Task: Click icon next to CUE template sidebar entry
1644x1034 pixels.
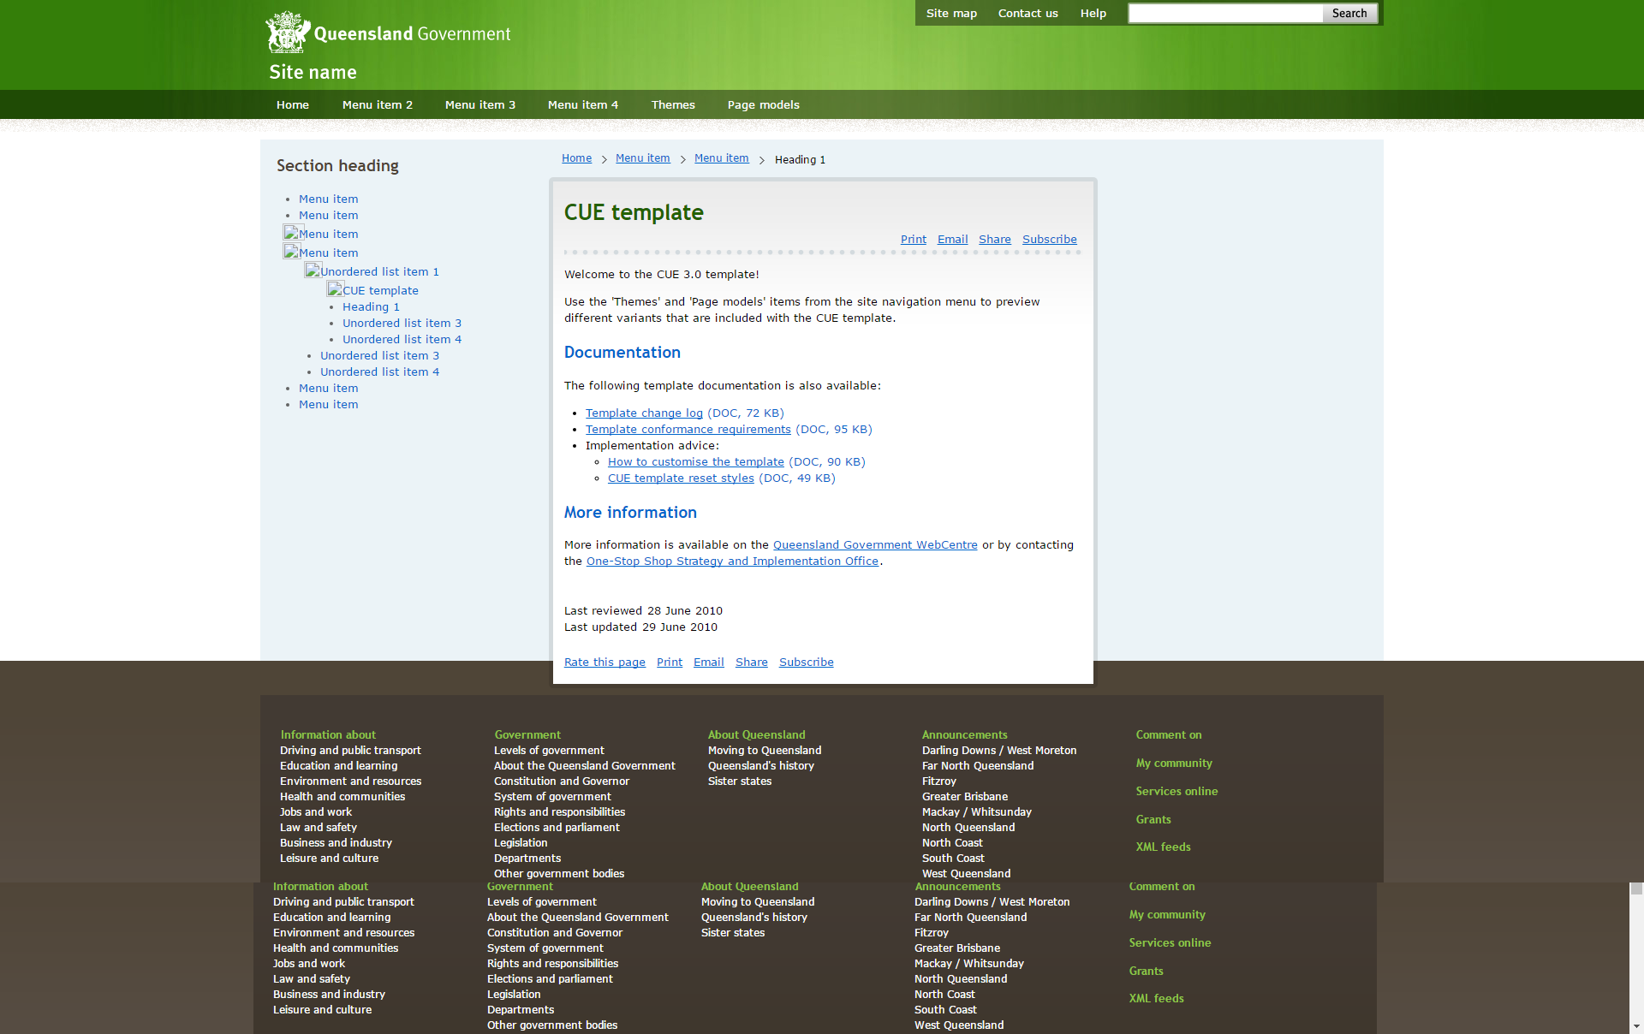Action: (335, 289)
